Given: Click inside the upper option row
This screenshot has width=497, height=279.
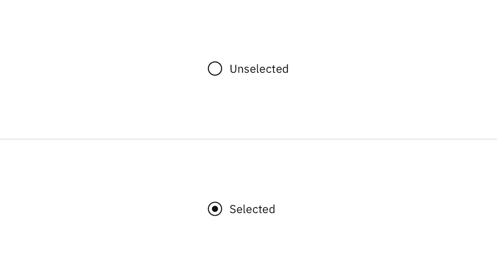Looking at the screenshot, I should click(248, 68).
